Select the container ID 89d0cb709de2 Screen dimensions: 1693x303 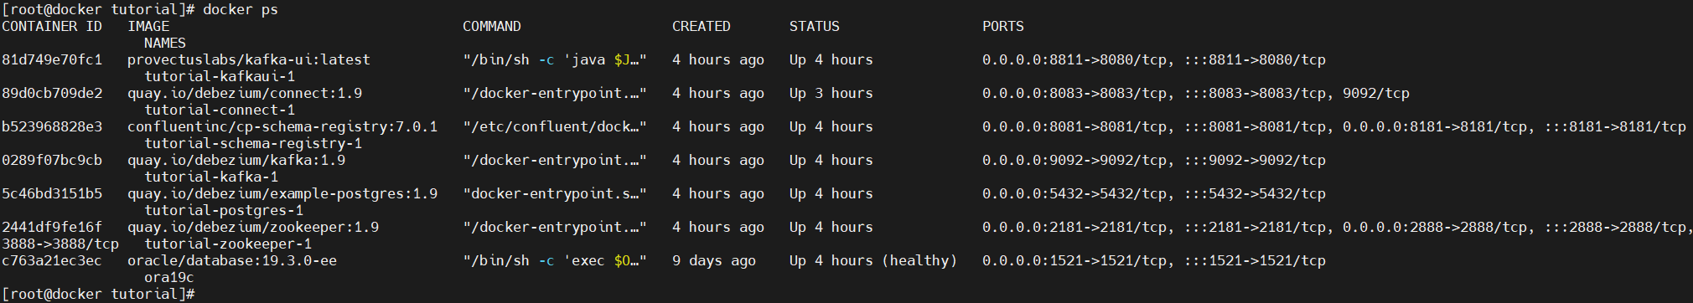click(x=52, y=94)
